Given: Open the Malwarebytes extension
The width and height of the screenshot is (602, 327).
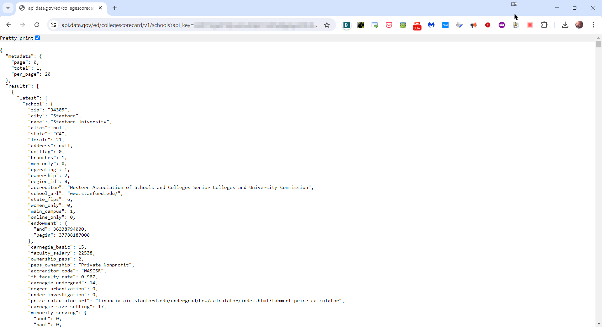Looking at the screenshot, I should pyautogui.click(x=431, y=25).
